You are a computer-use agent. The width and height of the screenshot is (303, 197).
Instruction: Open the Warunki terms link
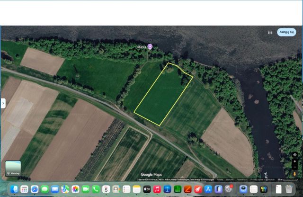pos(230,179)
